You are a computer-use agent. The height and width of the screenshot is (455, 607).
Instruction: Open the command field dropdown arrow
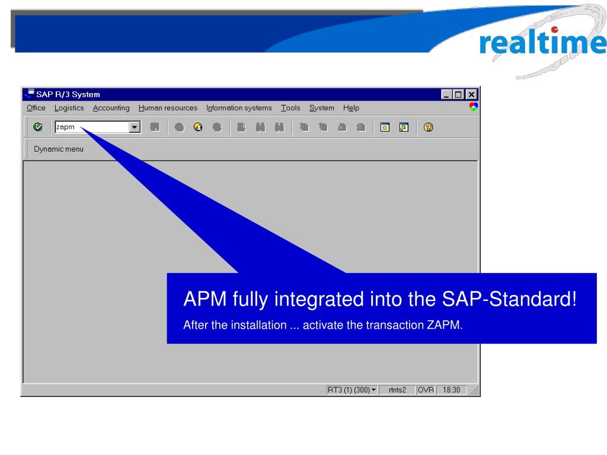coord(135,127)
